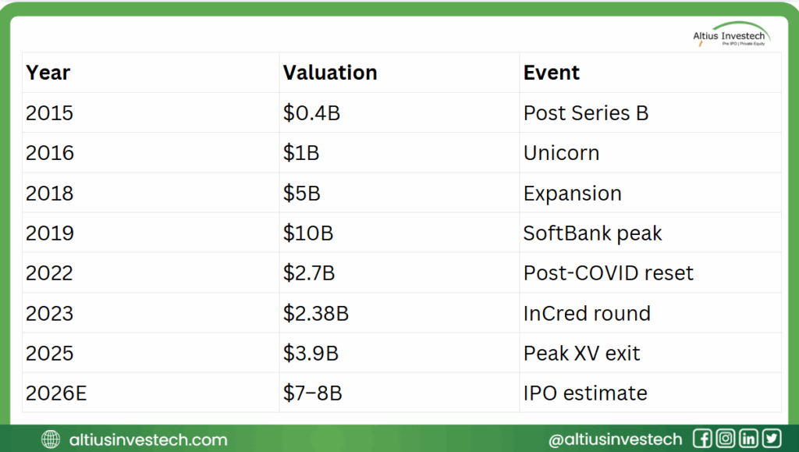Click the @altiusinvestech social handle
This screenshot has height=452, width=799.
coord(615,440)
